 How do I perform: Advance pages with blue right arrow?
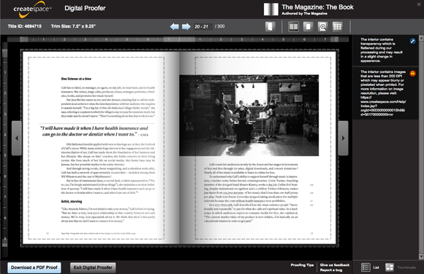(186, 26)
